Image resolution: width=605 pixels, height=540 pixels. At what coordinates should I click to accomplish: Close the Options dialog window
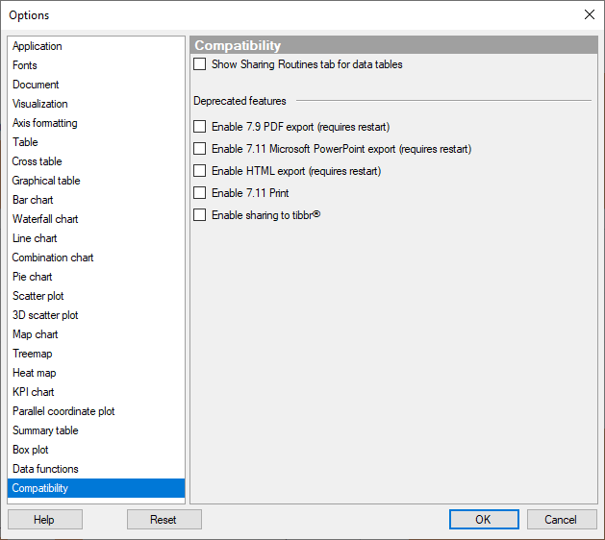(x=589, y=14)
